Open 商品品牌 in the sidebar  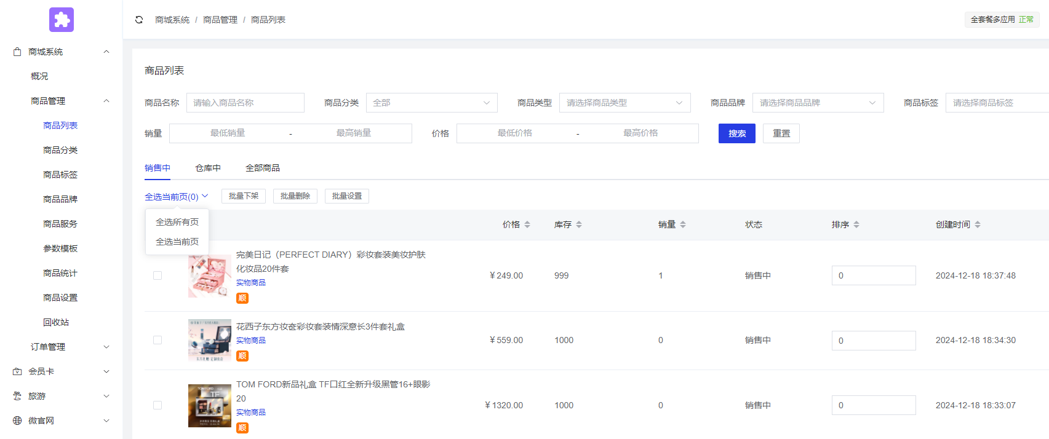[60, 199]
